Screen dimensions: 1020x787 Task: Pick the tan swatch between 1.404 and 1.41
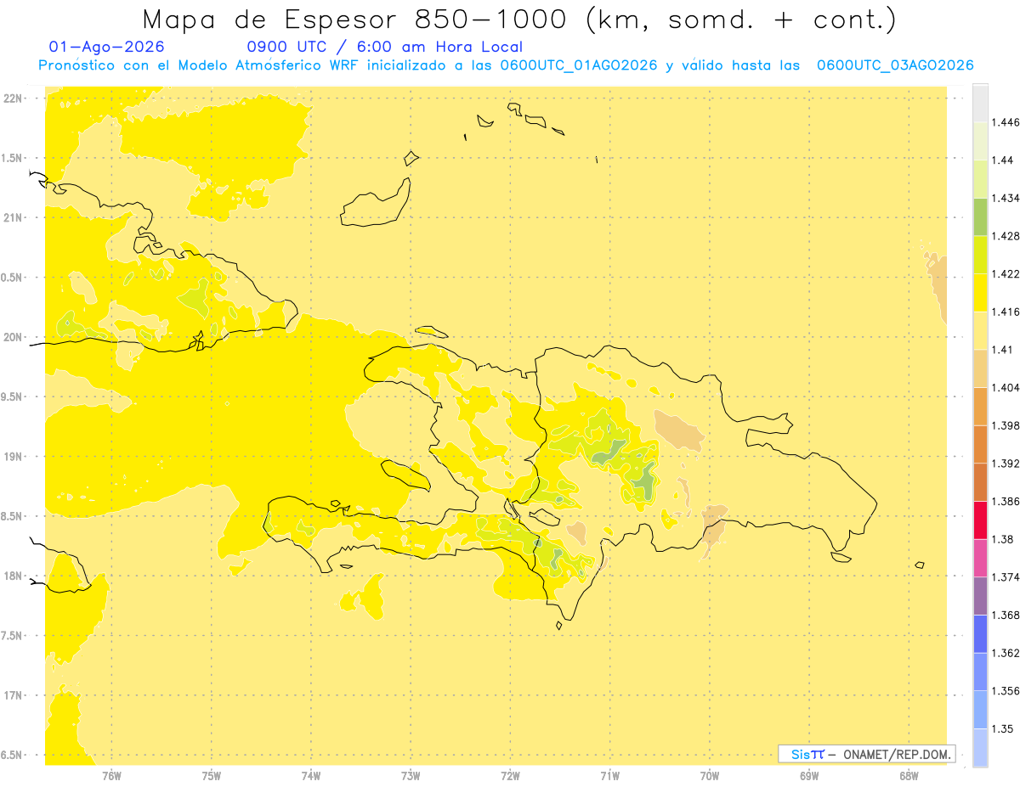(x=980, y=368)
